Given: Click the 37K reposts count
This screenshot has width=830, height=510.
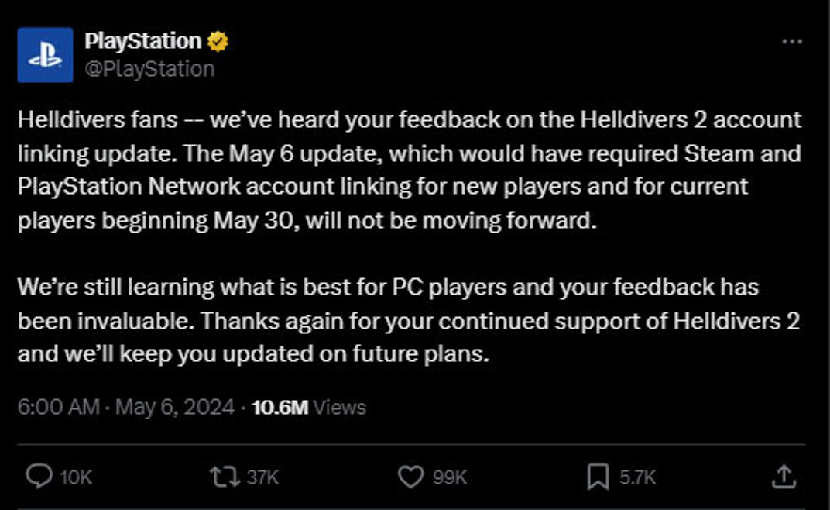Looking at the screenshot, I should (x=262, y=477).
